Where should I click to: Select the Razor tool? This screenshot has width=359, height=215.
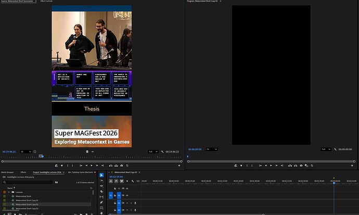coord(101,192)
